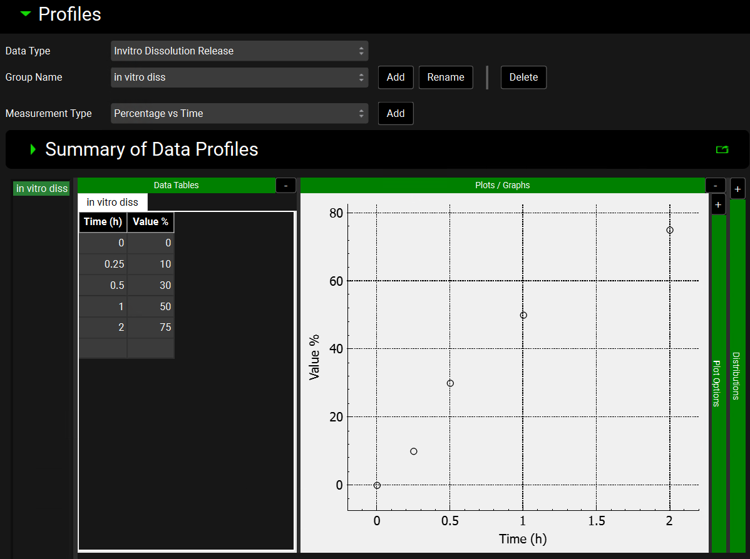Click the Value % column header
This screenshot has width=750, height=559.
pos(150,222)
